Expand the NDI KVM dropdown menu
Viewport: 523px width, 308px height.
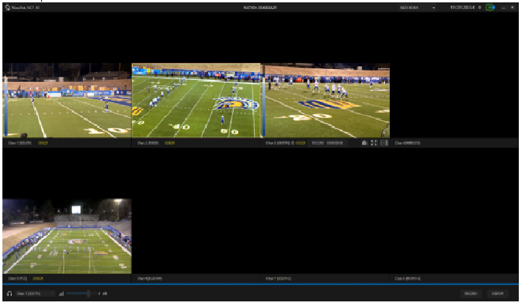coord(434,7)
